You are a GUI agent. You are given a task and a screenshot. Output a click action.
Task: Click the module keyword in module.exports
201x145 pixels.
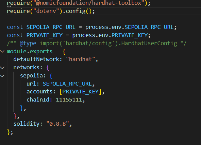[x=17, y=51]
